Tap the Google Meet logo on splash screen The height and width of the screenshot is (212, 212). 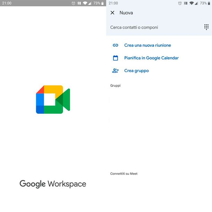(x=53, y=99)
